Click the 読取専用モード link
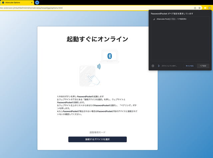The image size is (213, 158). (98, 132)
